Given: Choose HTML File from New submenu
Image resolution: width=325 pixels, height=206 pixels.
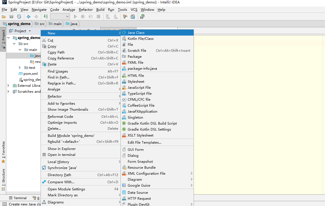Looking at the screenshot, I should tap(157, 76).
